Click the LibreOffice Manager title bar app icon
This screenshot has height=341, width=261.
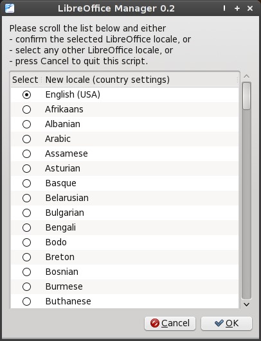click(10, 8)
